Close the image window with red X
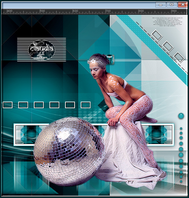Viewport: 189px width, 198px height. tap(182, 5)
